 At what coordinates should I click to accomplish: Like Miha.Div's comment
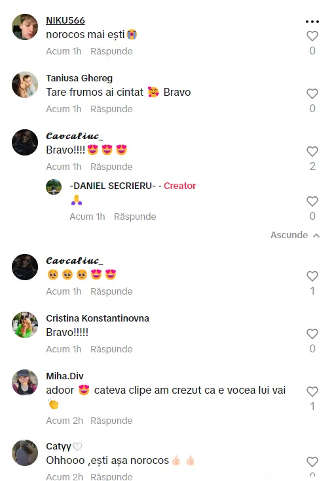312,391
